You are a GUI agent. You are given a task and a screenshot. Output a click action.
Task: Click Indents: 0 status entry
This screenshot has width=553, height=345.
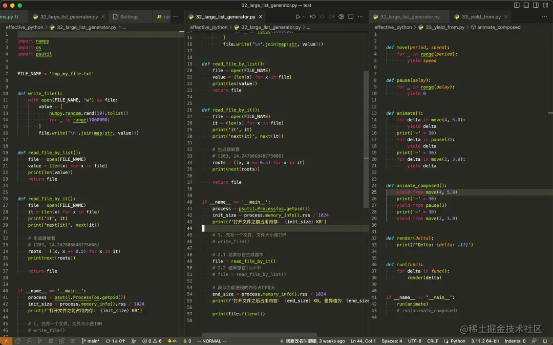click(x=515, y=341)
